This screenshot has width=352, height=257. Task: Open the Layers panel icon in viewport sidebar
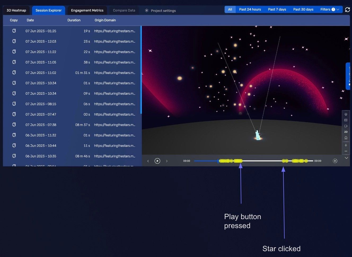346,114
